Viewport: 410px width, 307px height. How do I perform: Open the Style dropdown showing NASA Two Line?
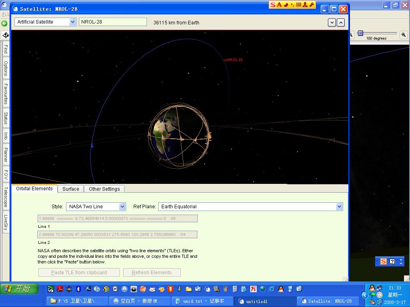coord(96,207)
